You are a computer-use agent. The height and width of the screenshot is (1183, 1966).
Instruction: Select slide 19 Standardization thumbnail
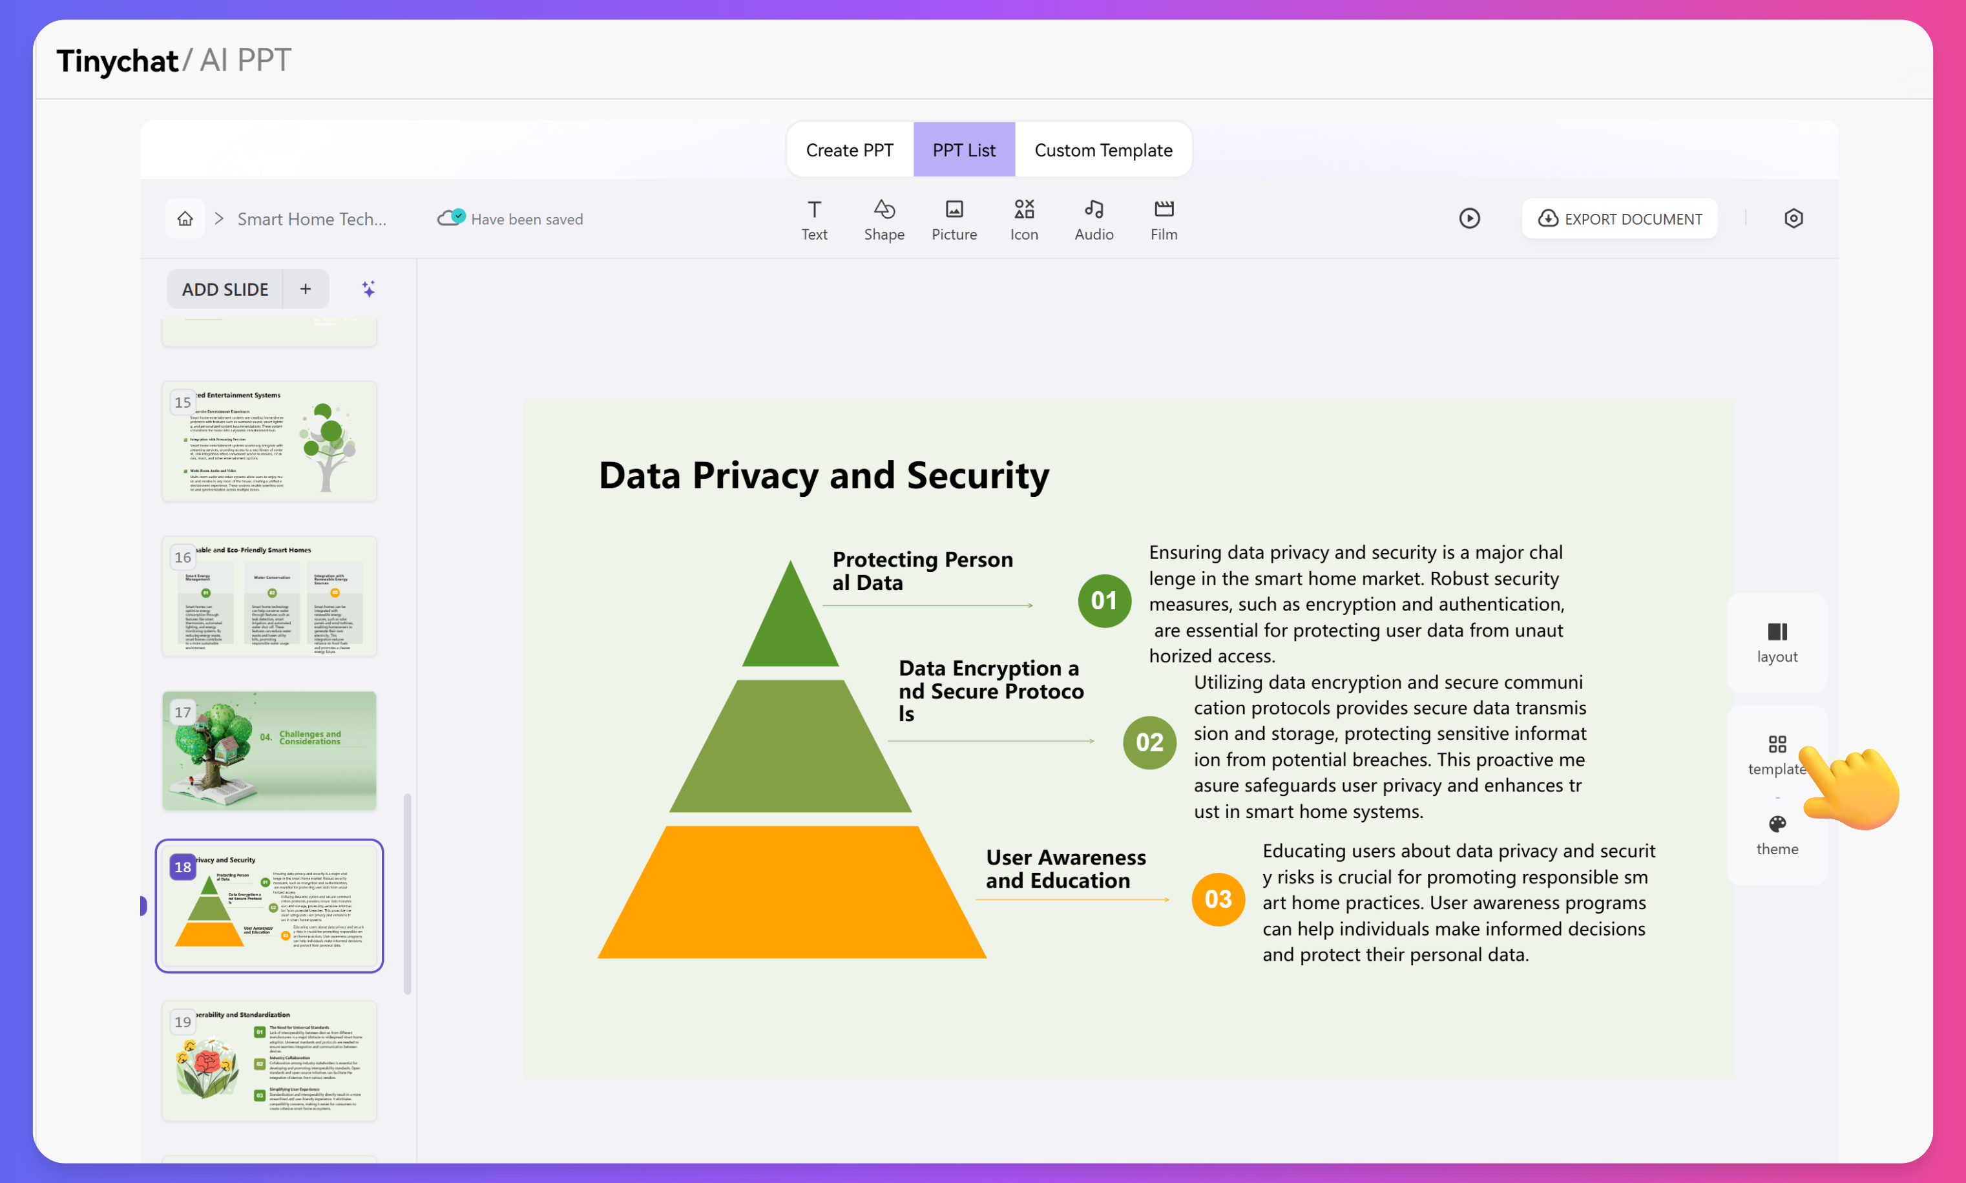[x=269, y=1060]
